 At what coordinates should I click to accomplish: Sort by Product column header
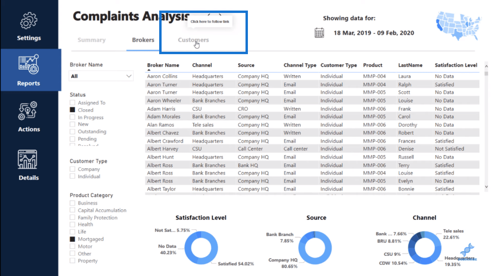373,65
